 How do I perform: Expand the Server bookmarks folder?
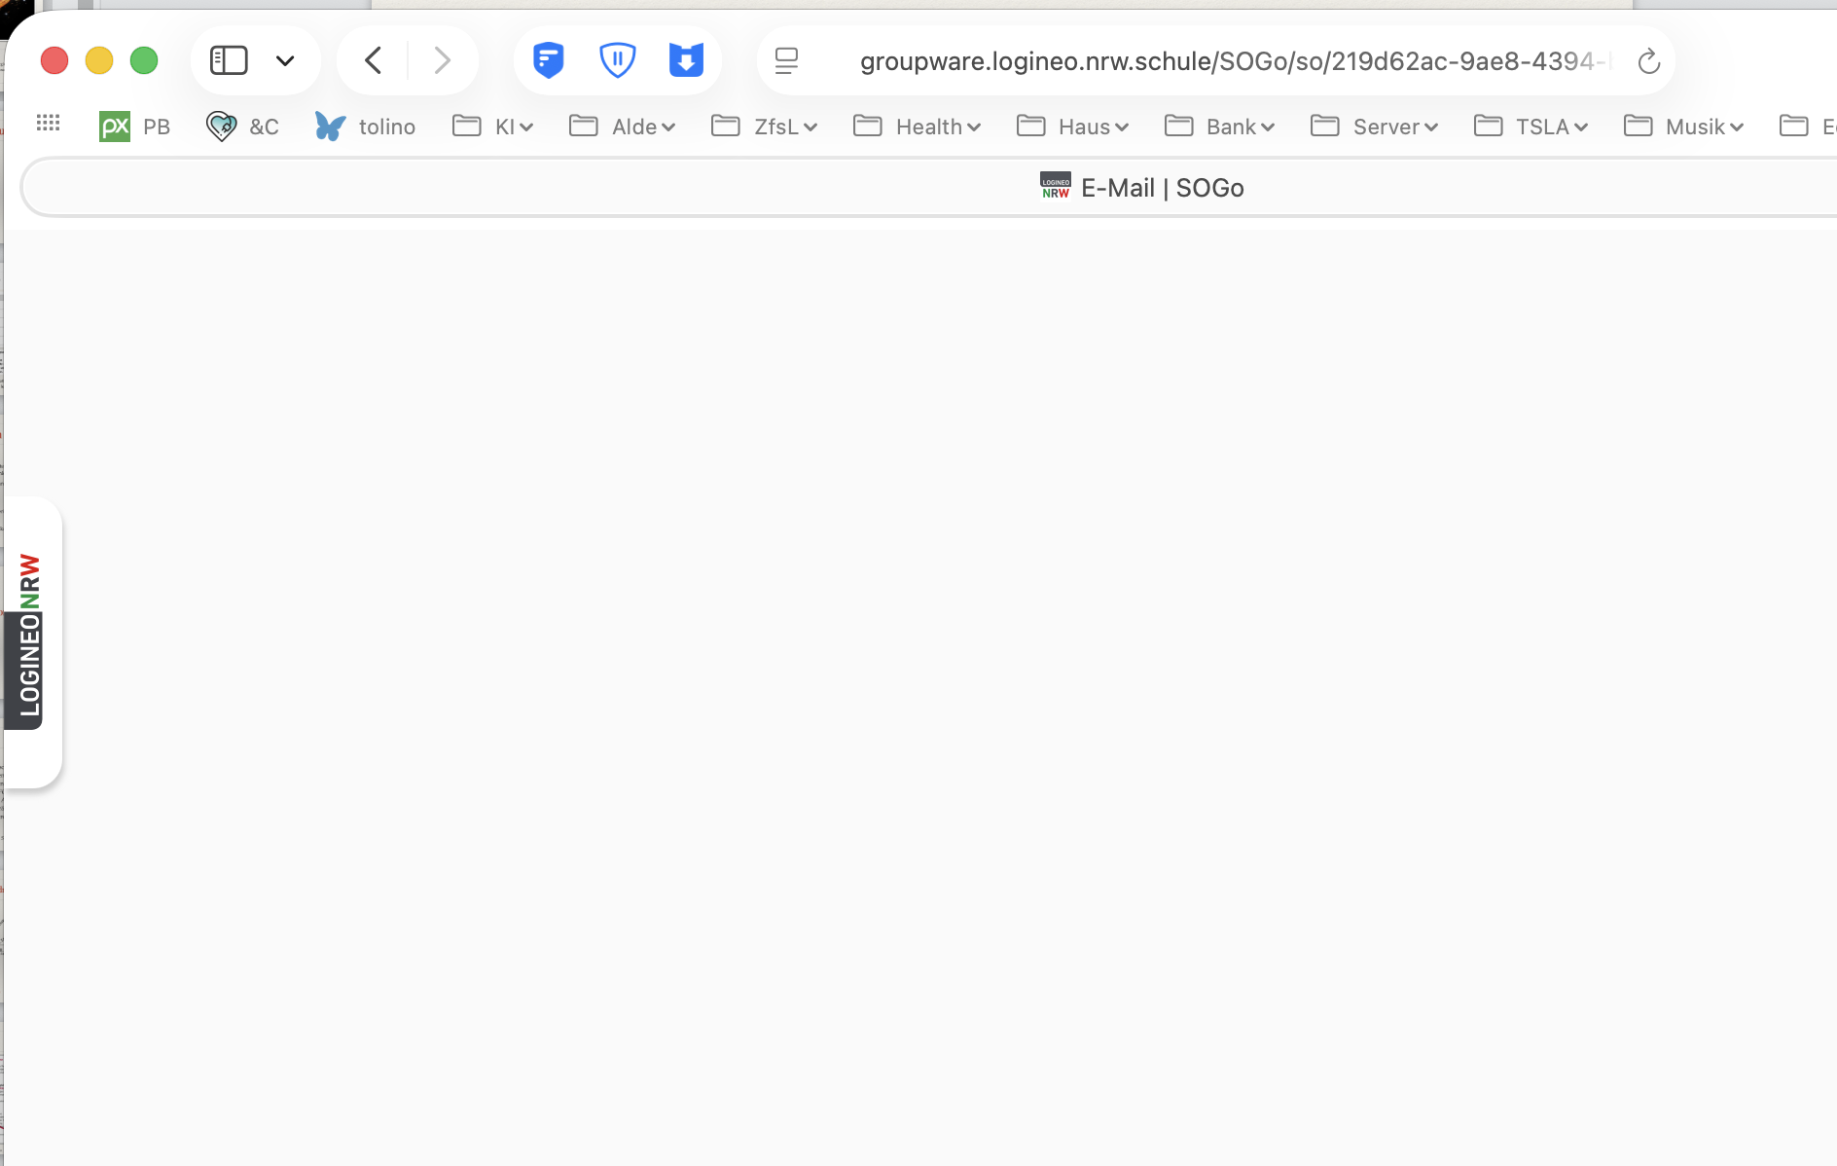[1375, 127]
